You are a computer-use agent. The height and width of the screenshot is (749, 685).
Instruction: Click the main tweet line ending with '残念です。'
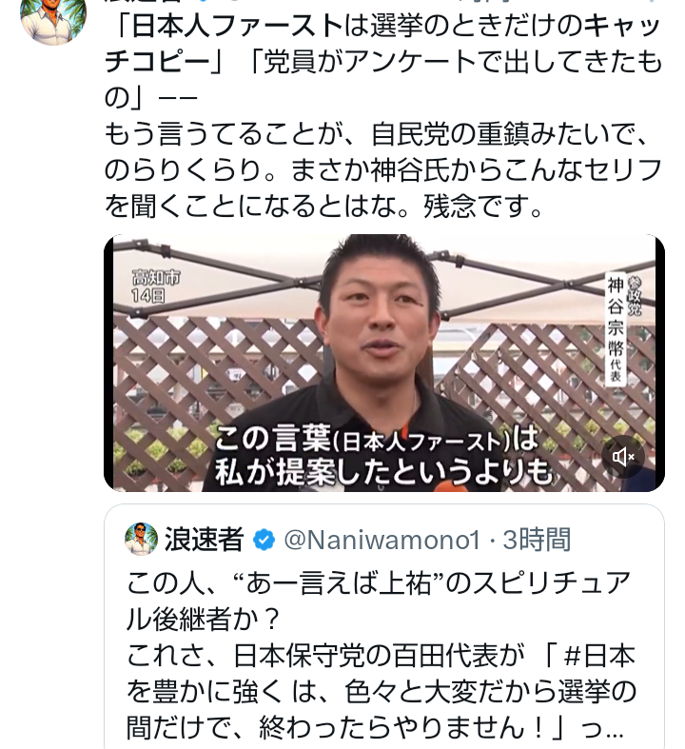324,207
